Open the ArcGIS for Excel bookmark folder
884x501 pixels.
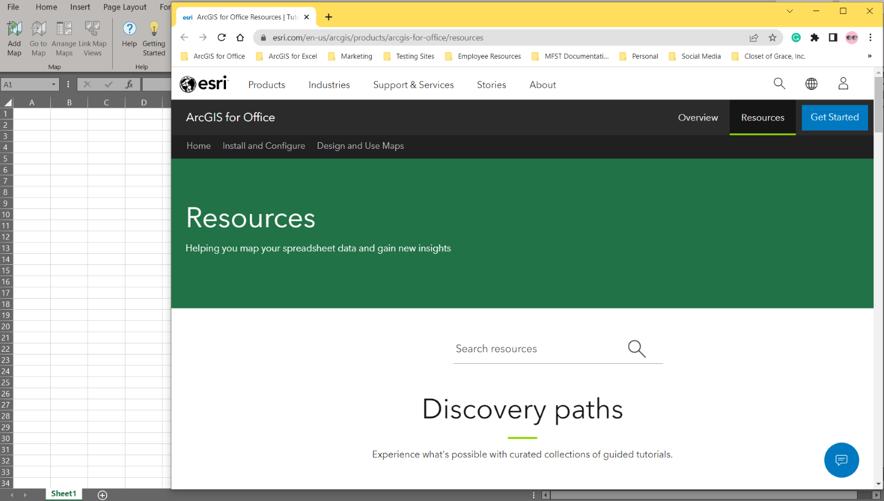(287, 56)
